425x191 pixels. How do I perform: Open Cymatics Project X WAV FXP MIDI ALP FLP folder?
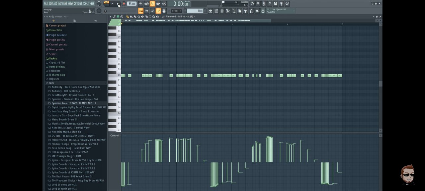(74, 103)
